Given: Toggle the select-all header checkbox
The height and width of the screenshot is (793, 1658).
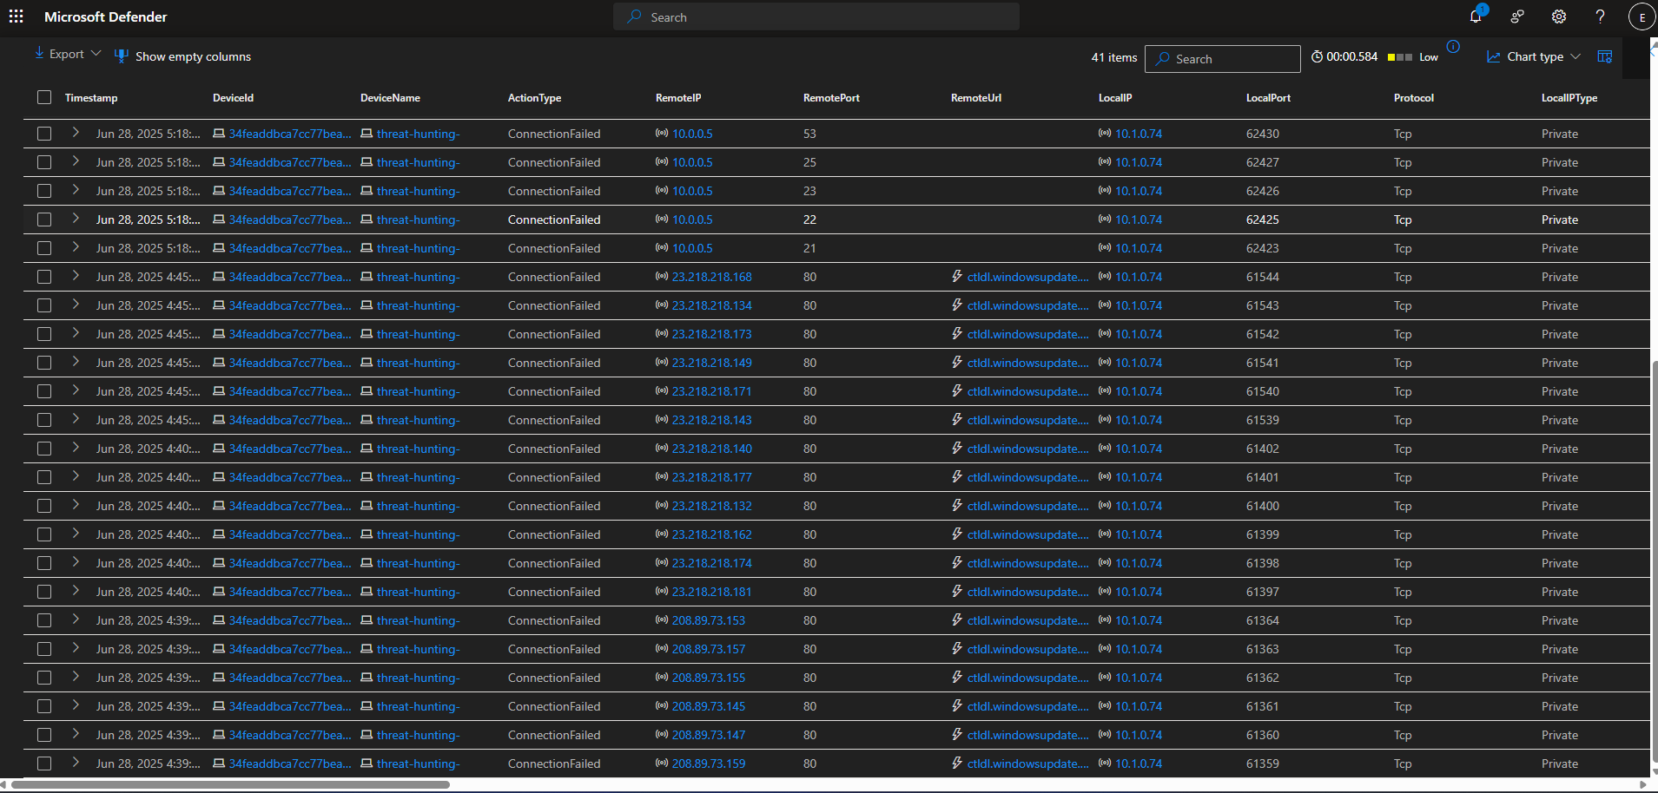Looking at the screenshot, I should pos(44,97).
